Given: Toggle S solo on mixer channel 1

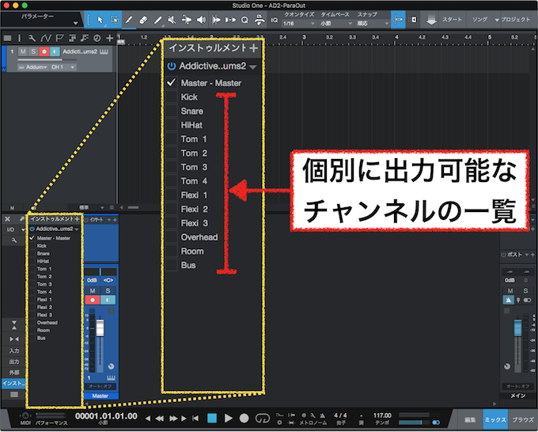Looking at the screenshot, I should point(108,290).
